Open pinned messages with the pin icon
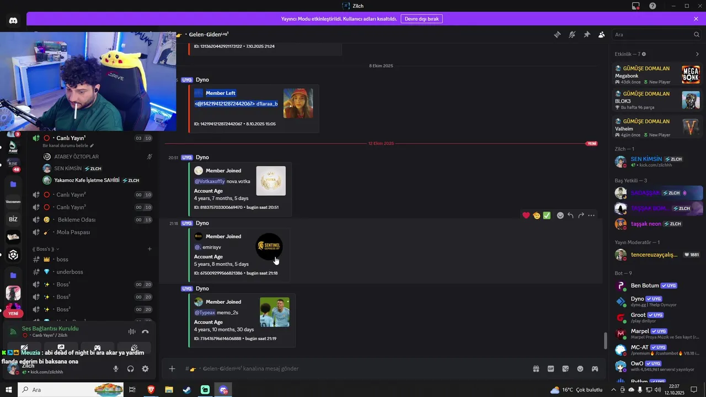 (587, 34)
